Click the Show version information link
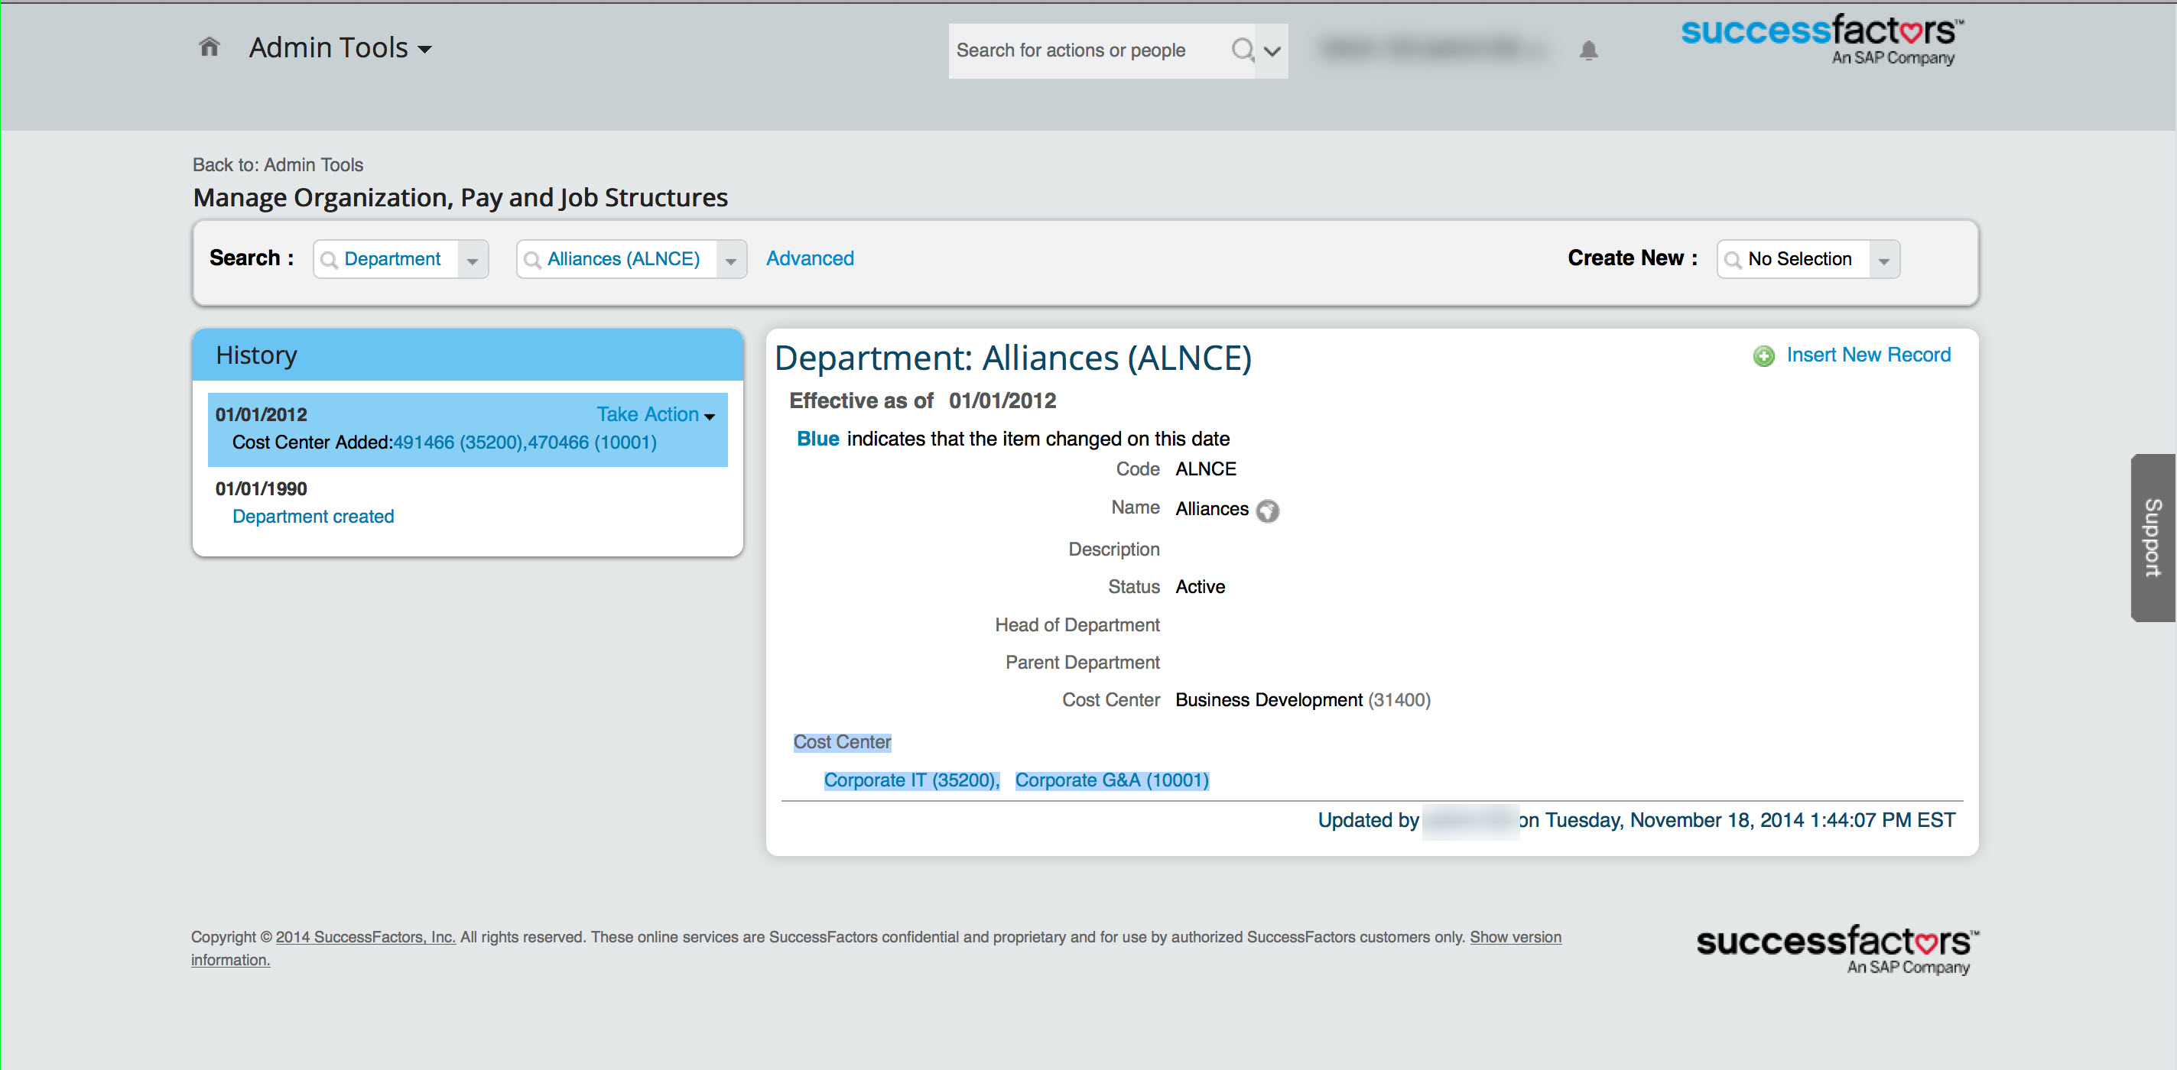The image size is (2177, 1070). pyautogui.click(x=1516, y=936)
